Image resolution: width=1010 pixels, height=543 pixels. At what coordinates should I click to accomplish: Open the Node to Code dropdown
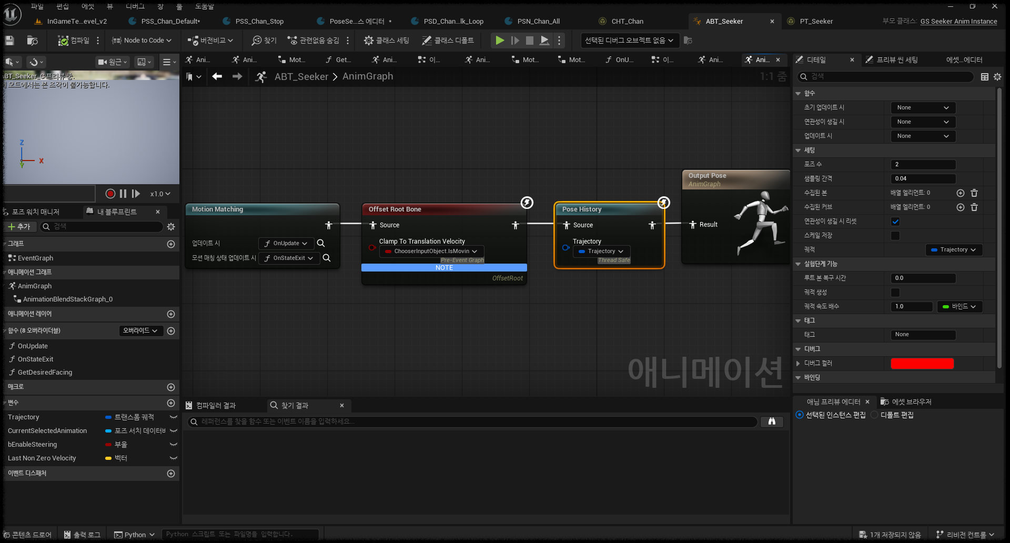(x=142, y=41)
